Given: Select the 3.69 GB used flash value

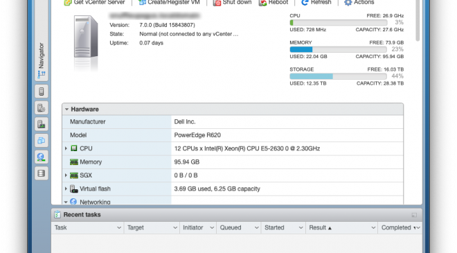Looking at the screenshot, I should (217, 189).
